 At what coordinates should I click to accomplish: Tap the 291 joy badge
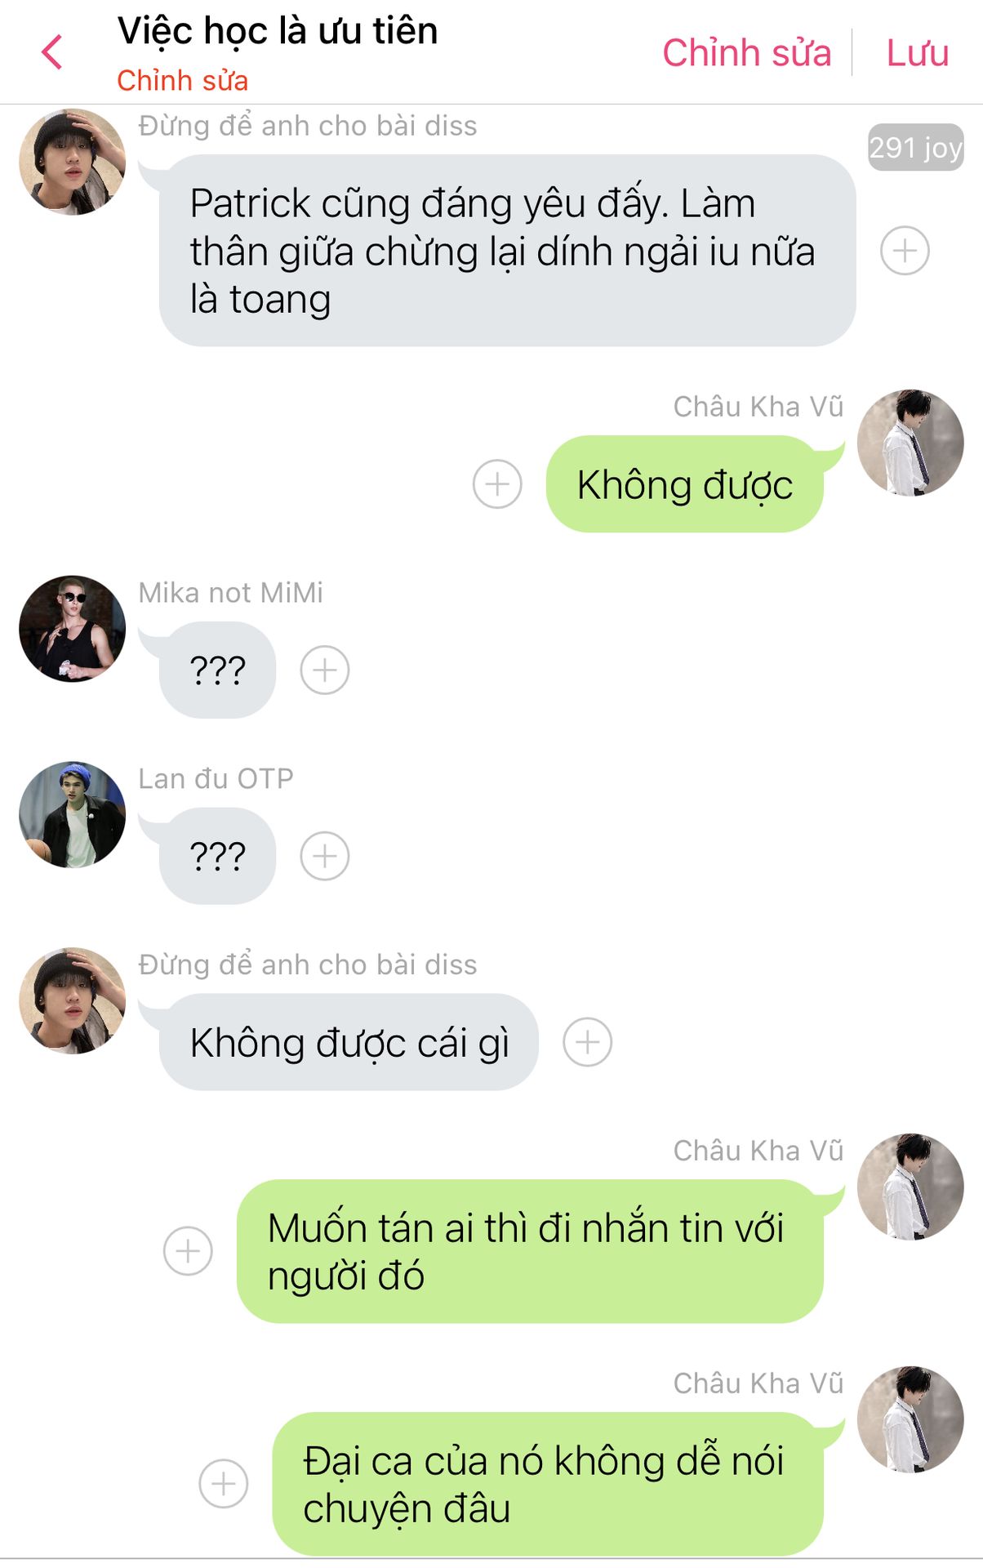tap(915, 148)
